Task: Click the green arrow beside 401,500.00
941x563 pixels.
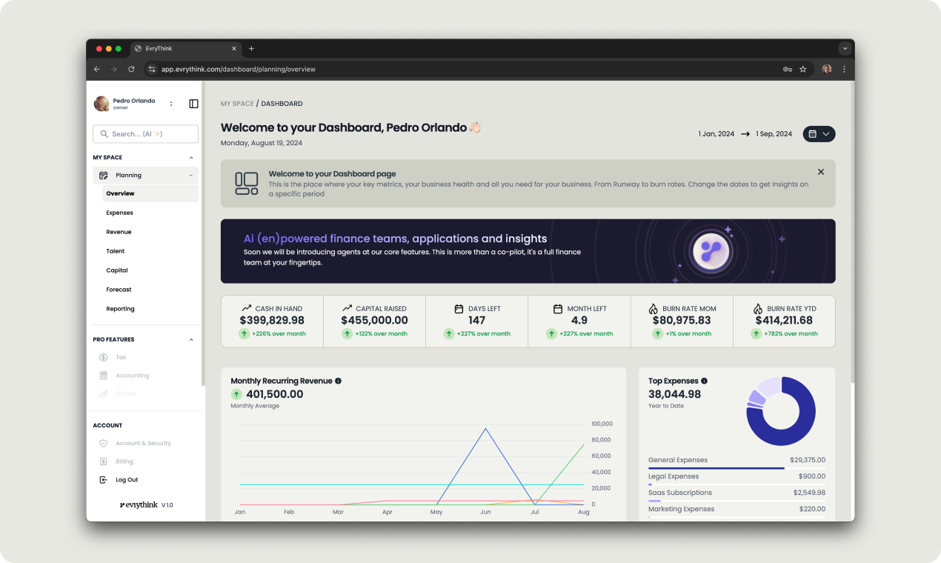Action: coord(236,394)
